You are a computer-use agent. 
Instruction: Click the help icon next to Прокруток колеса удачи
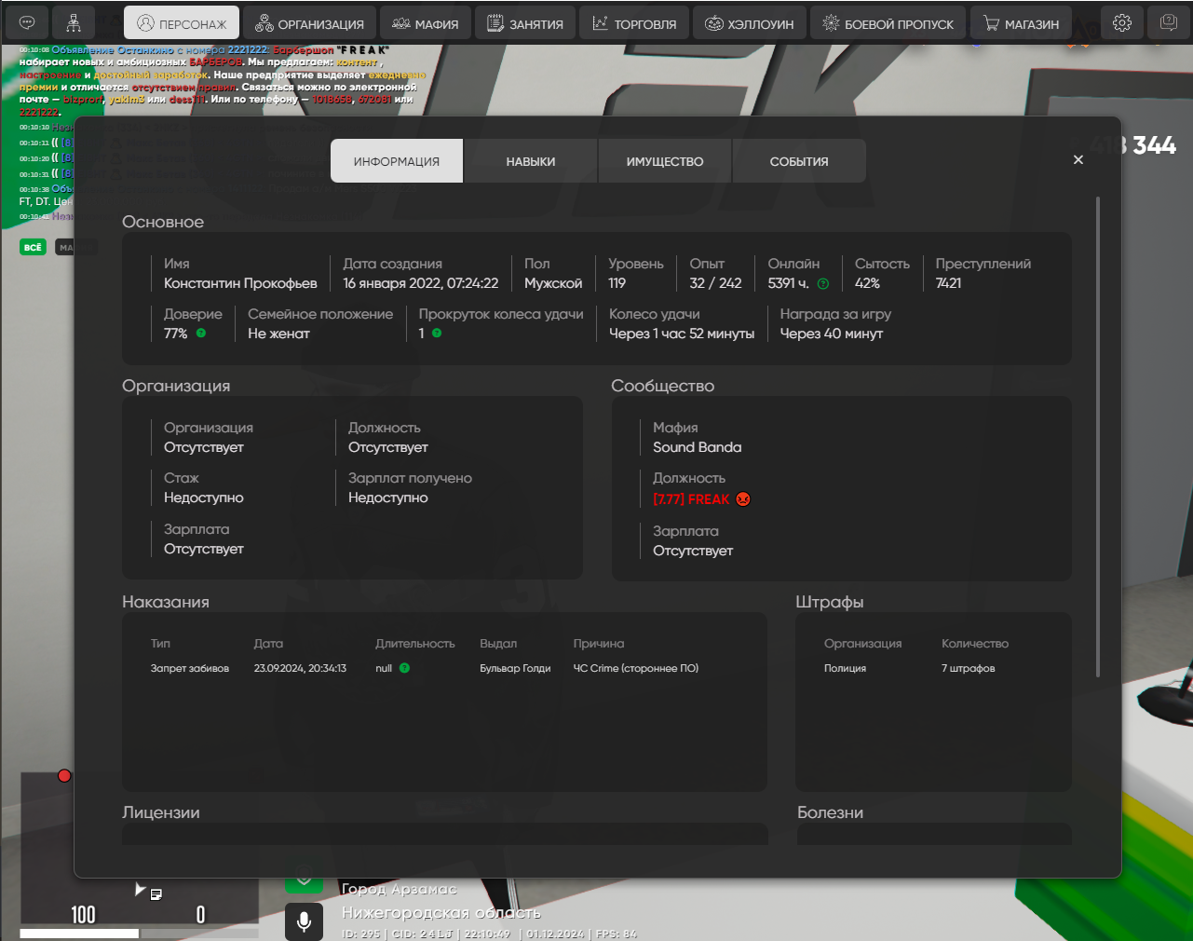437,333
